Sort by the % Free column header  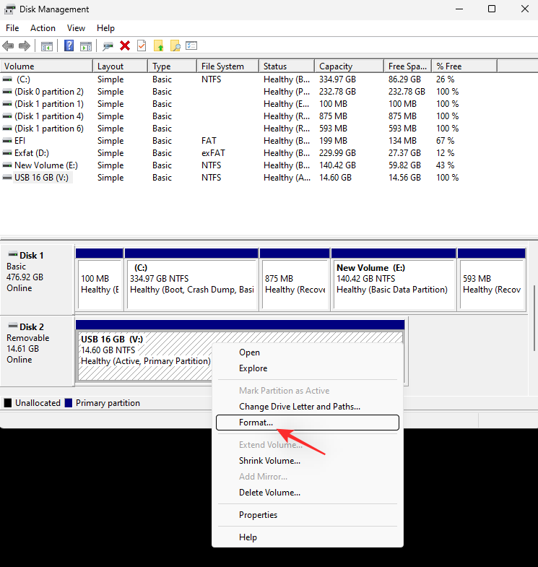[464, 66]
